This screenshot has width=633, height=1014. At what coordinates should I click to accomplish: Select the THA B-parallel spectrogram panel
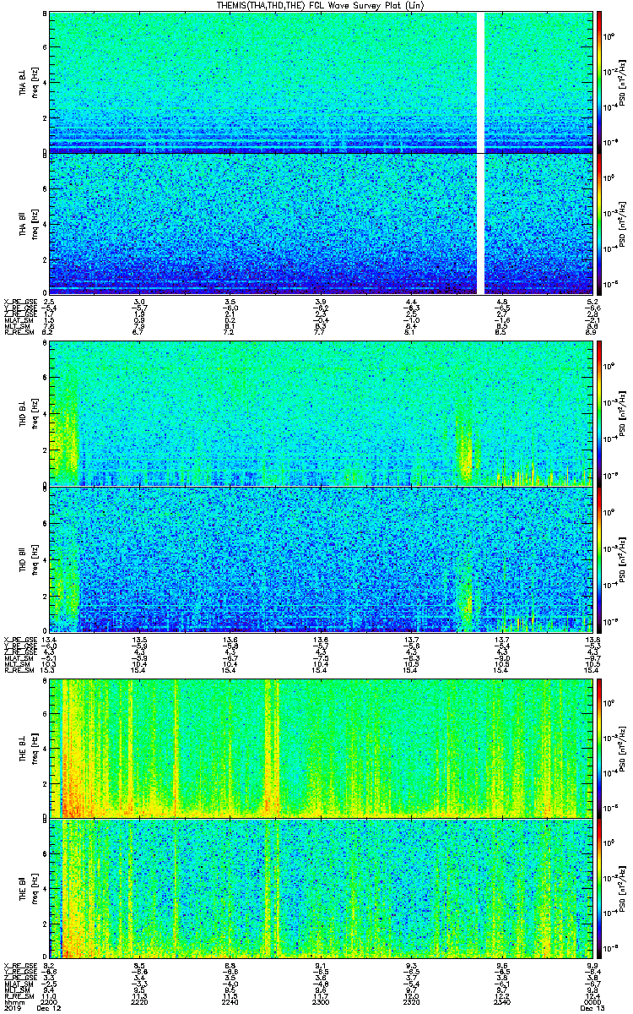[x=322, y=223]
